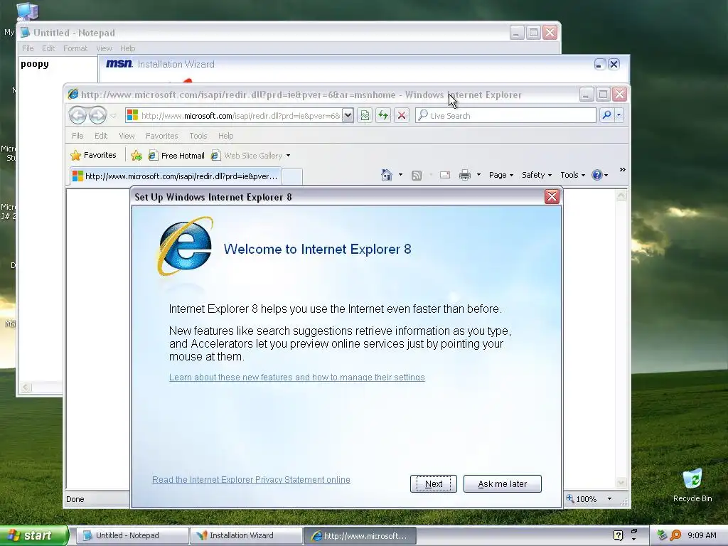Switch to Untitled - Notepad taskbar button

click(x=132, y=535)
